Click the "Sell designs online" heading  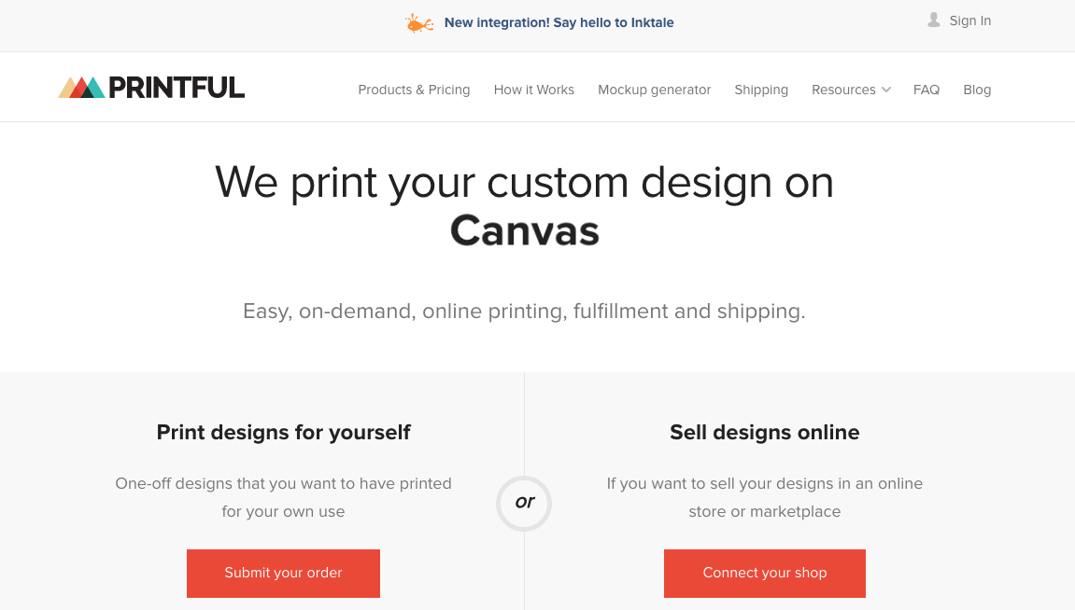[764, 432]
